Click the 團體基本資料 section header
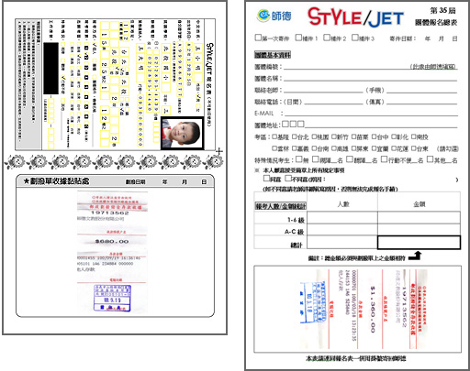 click(273, 55)
